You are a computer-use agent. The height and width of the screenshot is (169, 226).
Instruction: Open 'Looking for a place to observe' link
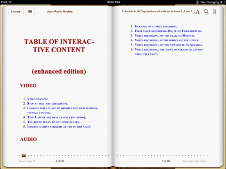[x=63, y=110]
